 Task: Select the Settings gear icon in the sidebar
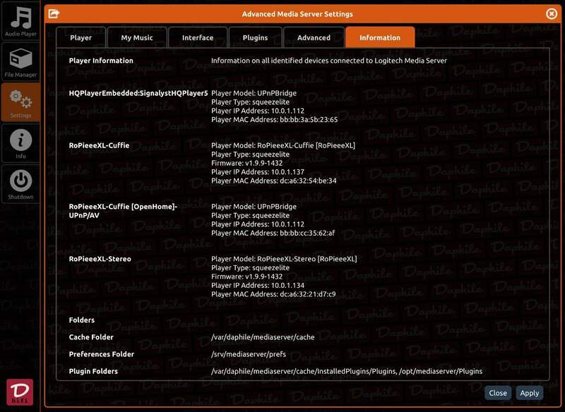coord(20,102)
